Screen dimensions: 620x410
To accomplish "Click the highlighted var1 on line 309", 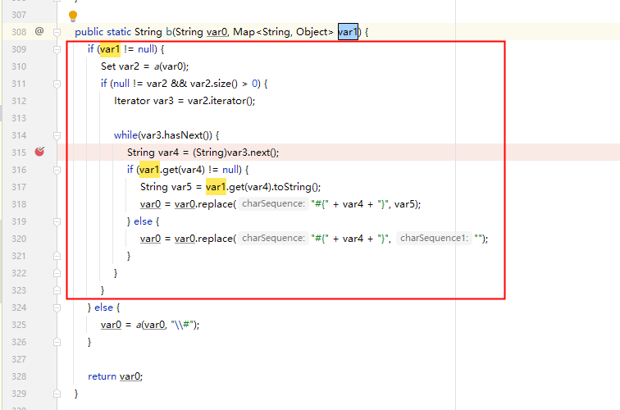I will click(x=110, y=49).
